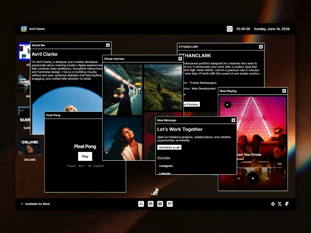The width and height of the screenshot is (311, 233).
Task: Click the track progress bar in Now Playing
Action: pyautogui.click(x=260, y=168)
